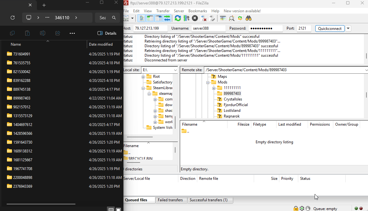The width and height of the screenshot is (368, 211).
Task: Sort remote files by Last modified column
Action: coord(292,124)
